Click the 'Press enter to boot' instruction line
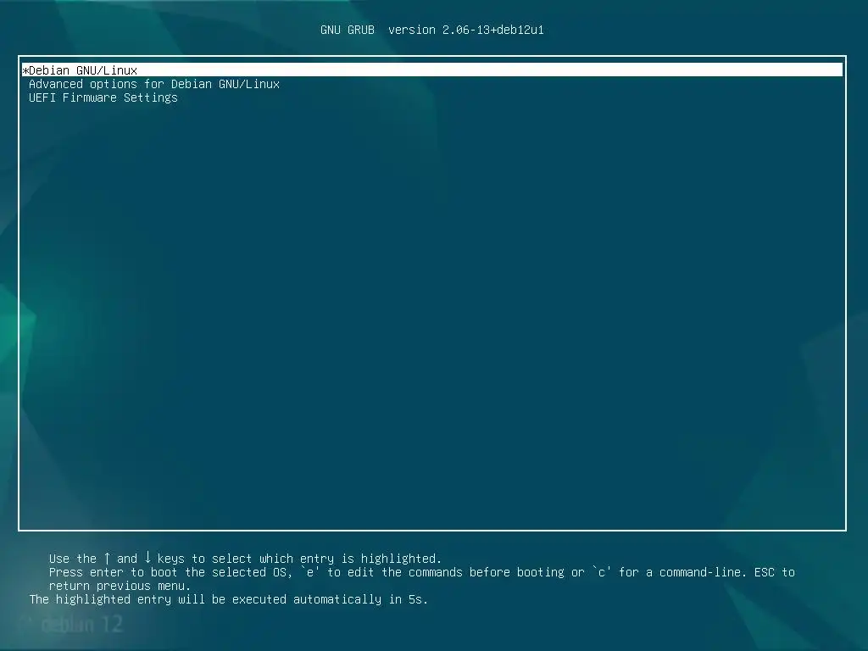Image resolution: width=868 pixels, height=651 pixels. [x=422, y=572]
